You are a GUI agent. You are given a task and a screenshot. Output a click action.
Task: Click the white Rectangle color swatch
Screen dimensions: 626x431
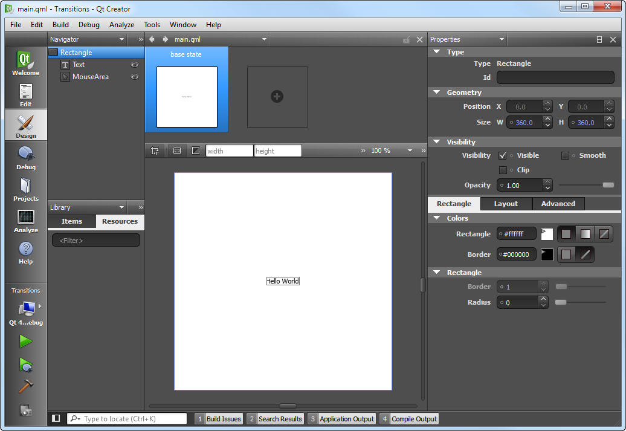pyautogui.click(x=547, y=234)
